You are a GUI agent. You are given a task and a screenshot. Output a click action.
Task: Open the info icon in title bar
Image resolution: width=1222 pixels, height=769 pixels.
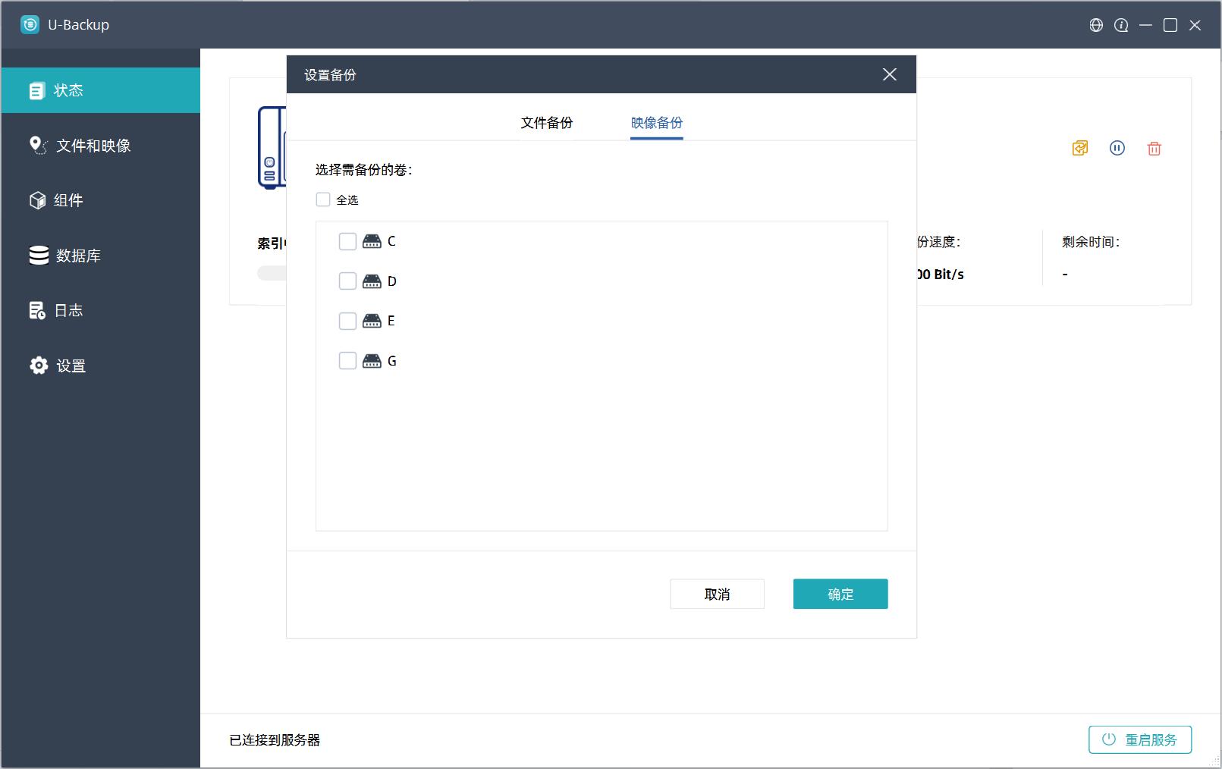tap(1121, 25)
